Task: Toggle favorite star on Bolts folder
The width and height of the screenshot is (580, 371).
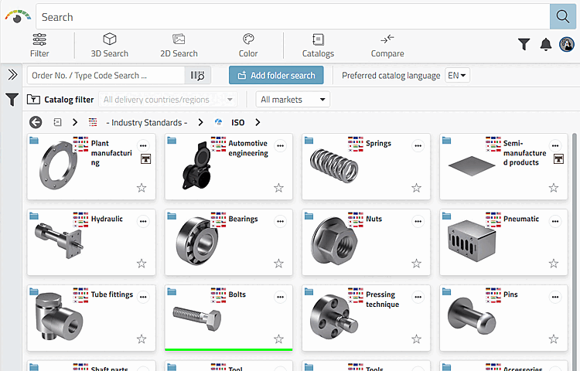Action: (278, 339)
